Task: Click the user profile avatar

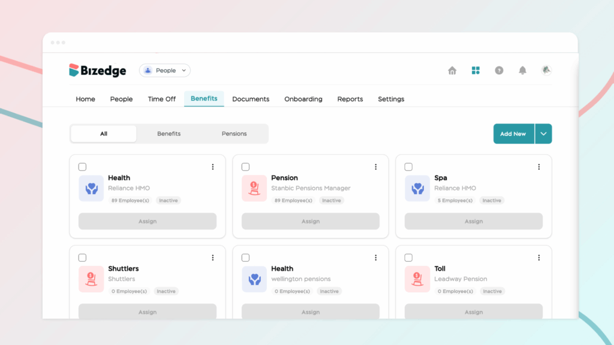Action: click(x=546, y=70)
